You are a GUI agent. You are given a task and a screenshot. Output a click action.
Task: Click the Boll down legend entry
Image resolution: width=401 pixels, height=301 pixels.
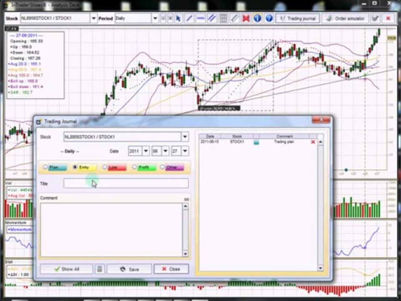point(26,87)
